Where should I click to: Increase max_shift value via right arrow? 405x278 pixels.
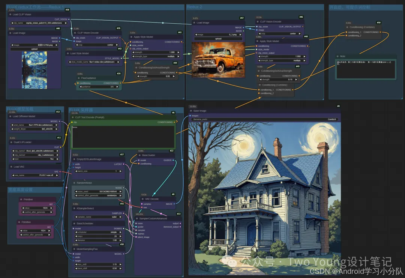(120, 264)
